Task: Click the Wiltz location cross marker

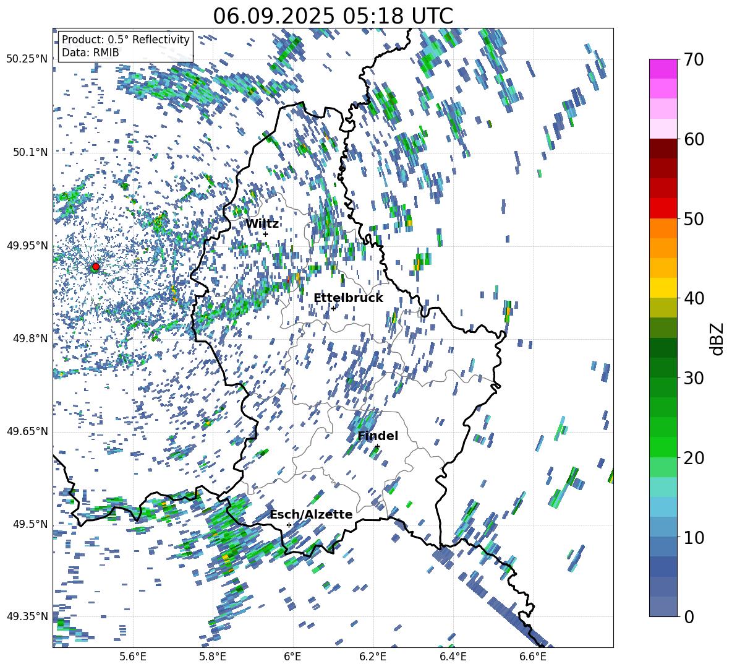Action: coord(266,234)
